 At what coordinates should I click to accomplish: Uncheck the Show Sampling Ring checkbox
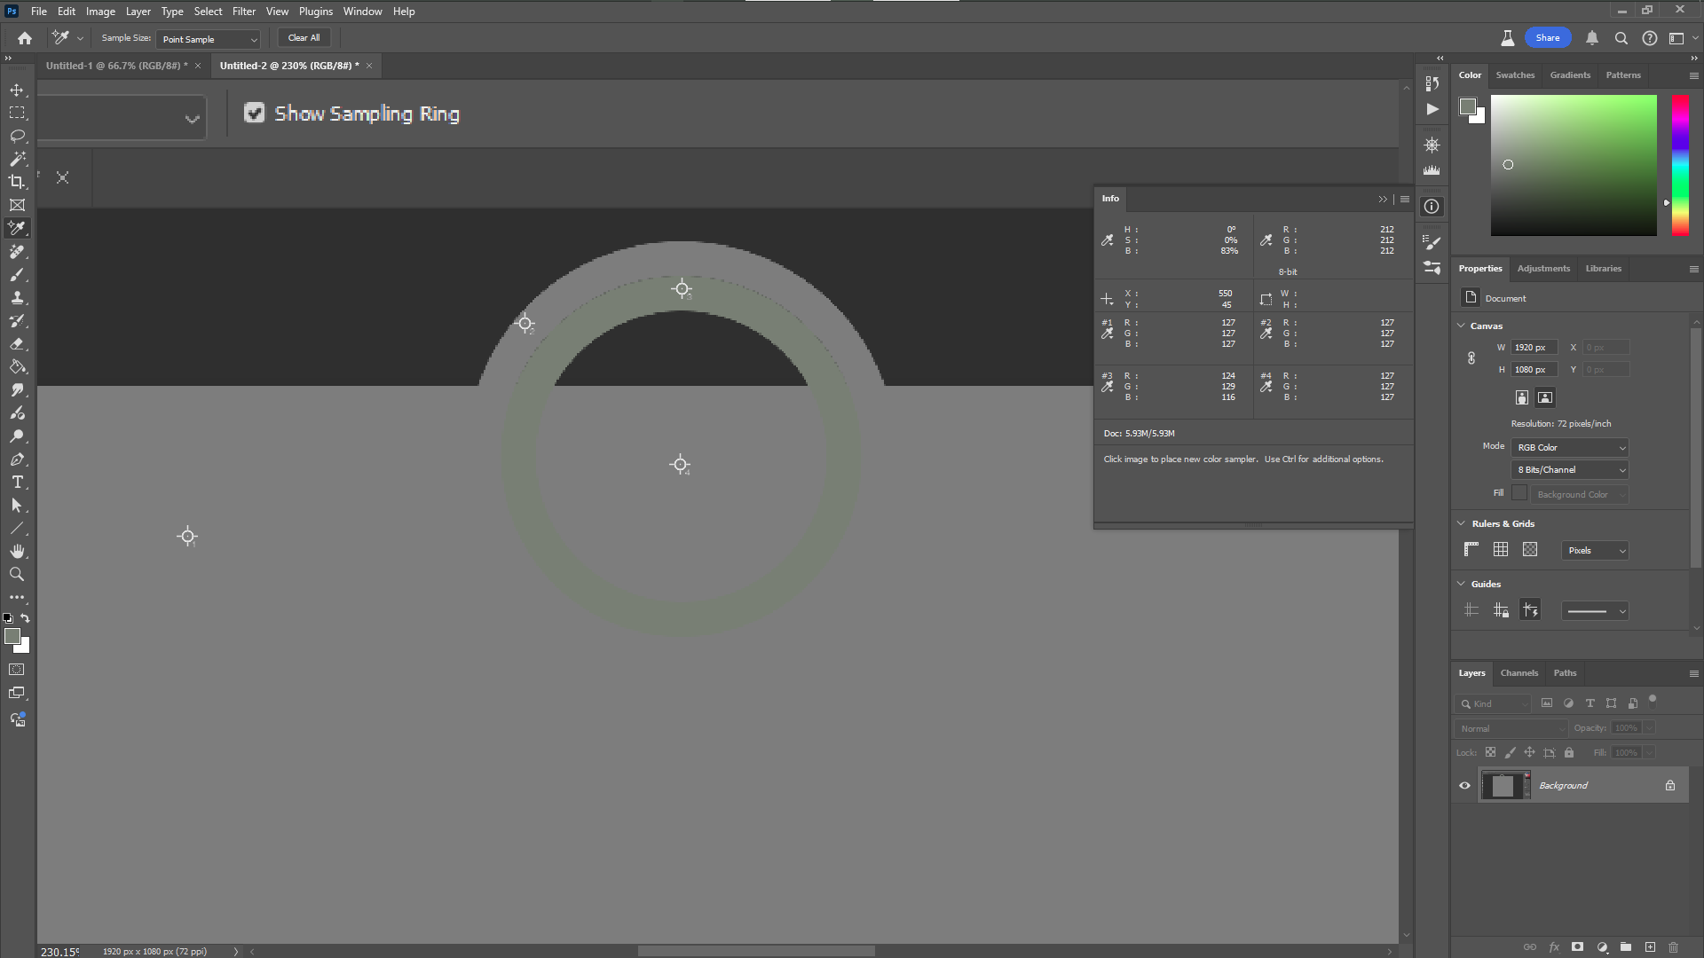[255, 113]
